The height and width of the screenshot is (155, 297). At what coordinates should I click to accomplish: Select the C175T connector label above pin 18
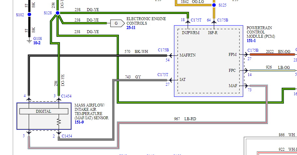[x=196, y=20]
